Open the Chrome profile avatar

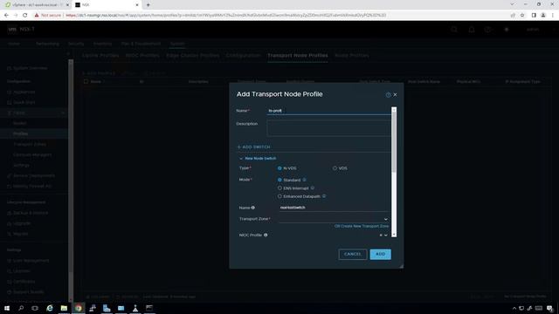pos(543,16)
